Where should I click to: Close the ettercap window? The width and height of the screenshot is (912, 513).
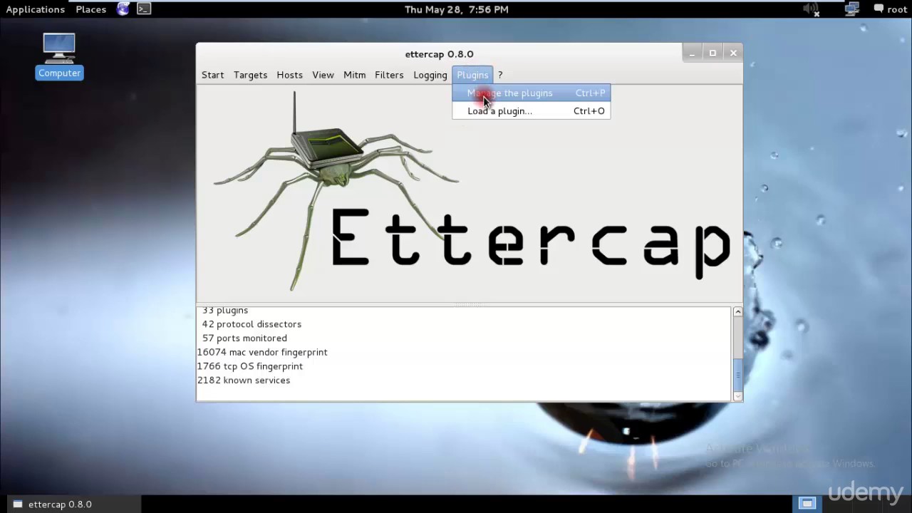[733, 53]
